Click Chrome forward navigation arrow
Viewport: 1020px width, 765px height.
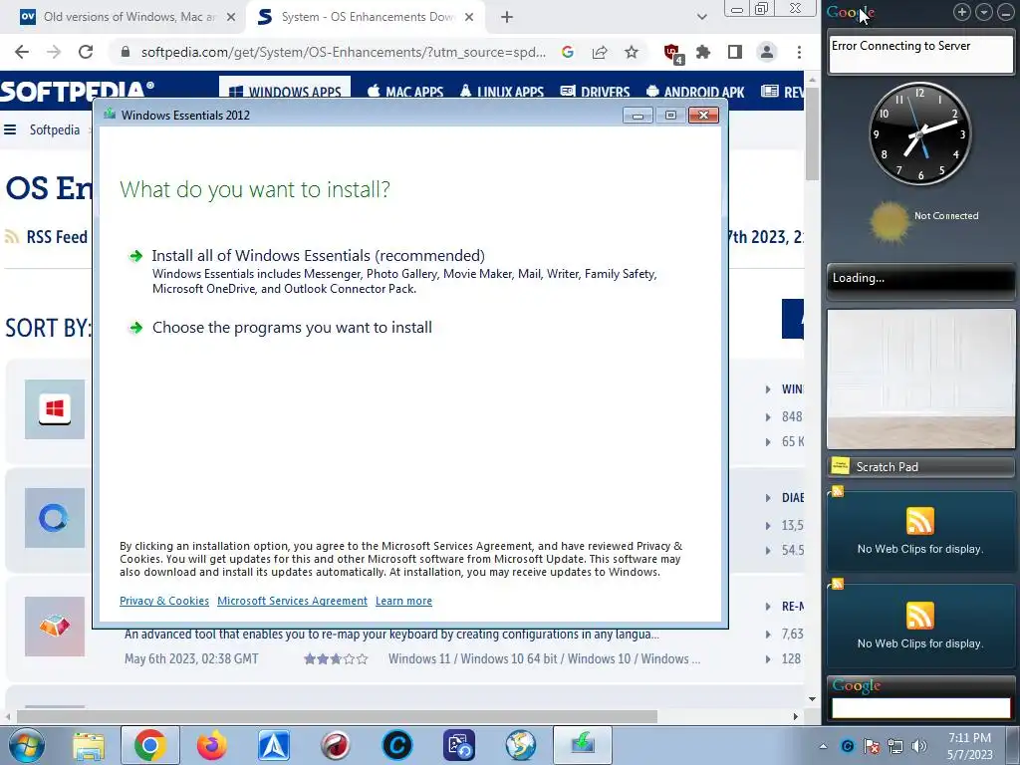54,52
